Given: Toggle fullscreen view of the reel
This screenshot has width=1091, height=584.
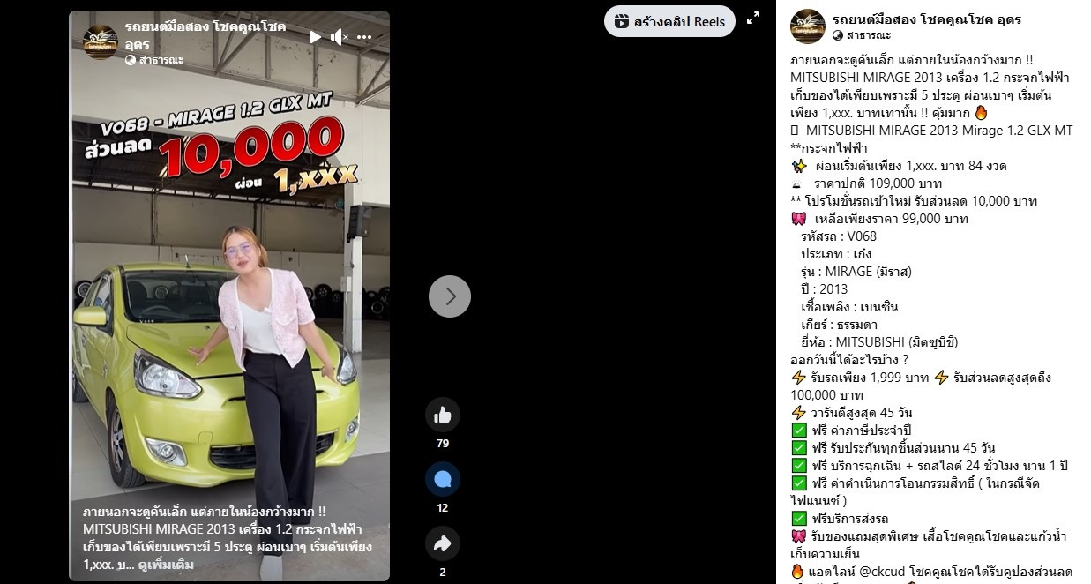Looking at the screenshot, I should tap(753, 19).
